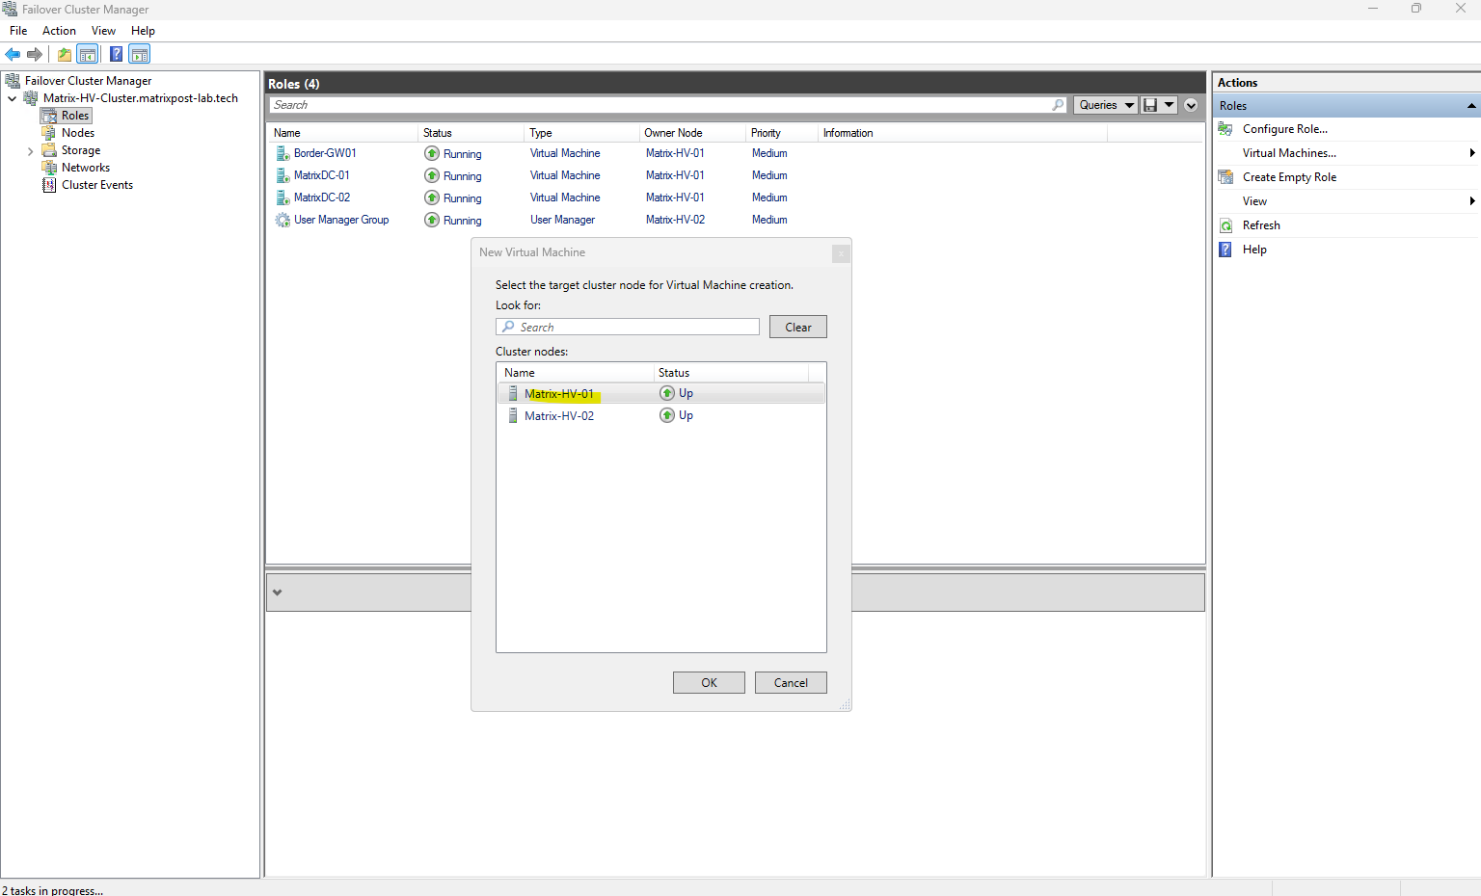Open help via toolbar question mark icon
This screenshot has width=1481, height=896.
coord(116,54)
